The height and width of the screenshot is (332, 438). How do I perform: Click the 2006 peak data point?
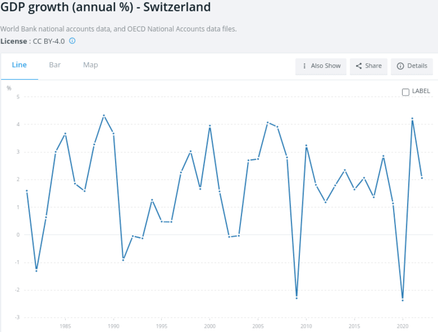pyautogui.click(x=268, y=122)
